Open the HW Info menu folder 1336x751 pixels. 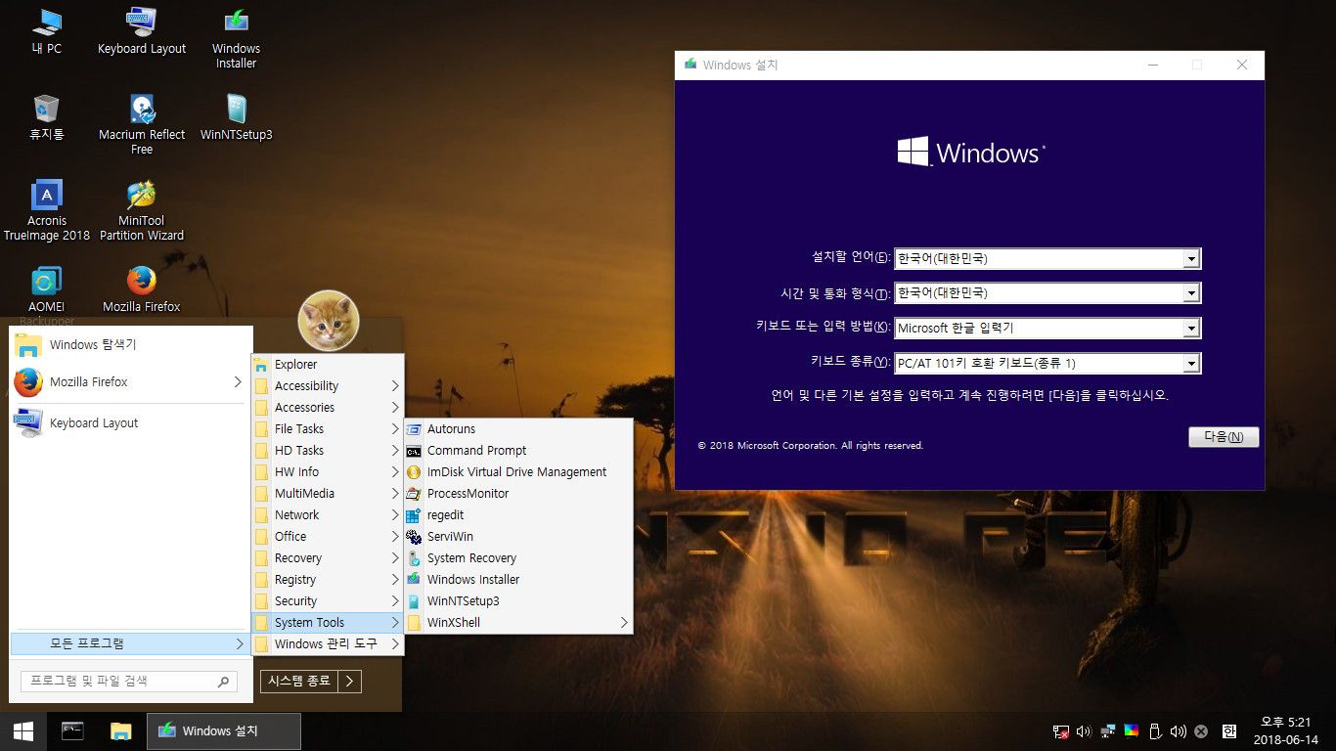(328, 471)
